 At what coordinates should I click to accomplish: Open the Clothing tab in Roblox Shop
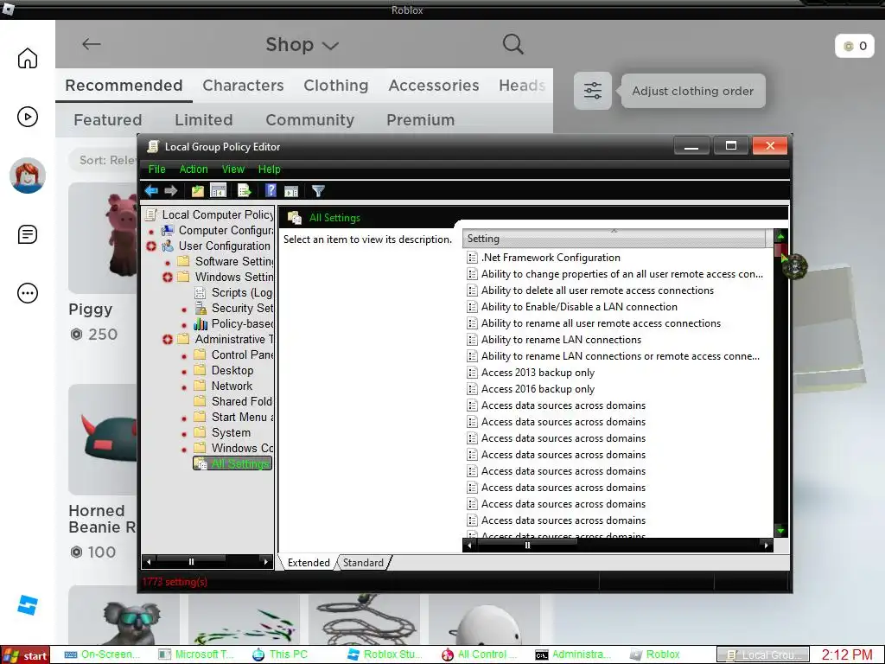[x=336, y=86]
